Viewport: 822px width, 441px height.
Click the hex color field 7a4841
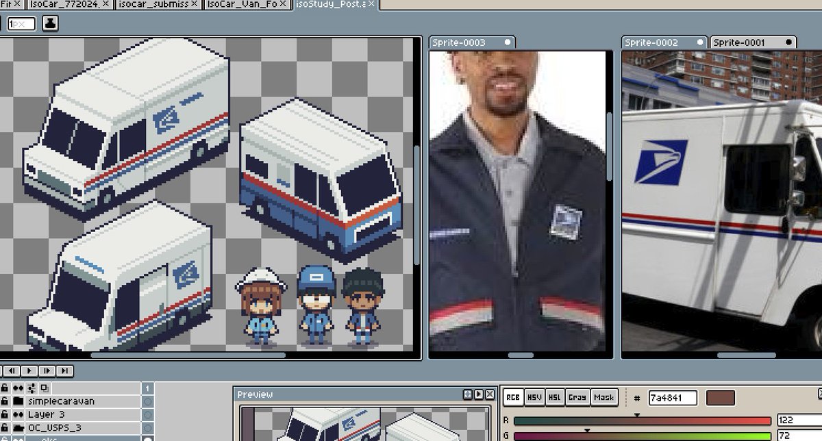673,398
